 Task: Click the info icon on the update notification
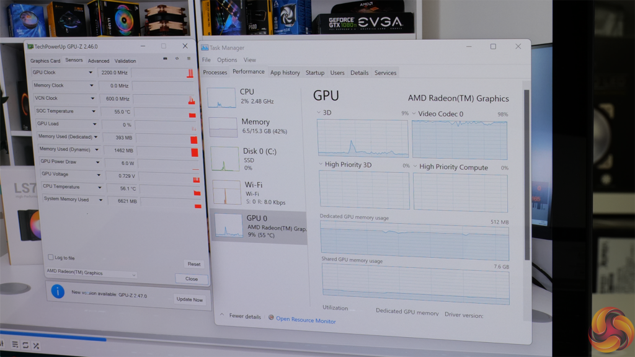coord(58,292)
